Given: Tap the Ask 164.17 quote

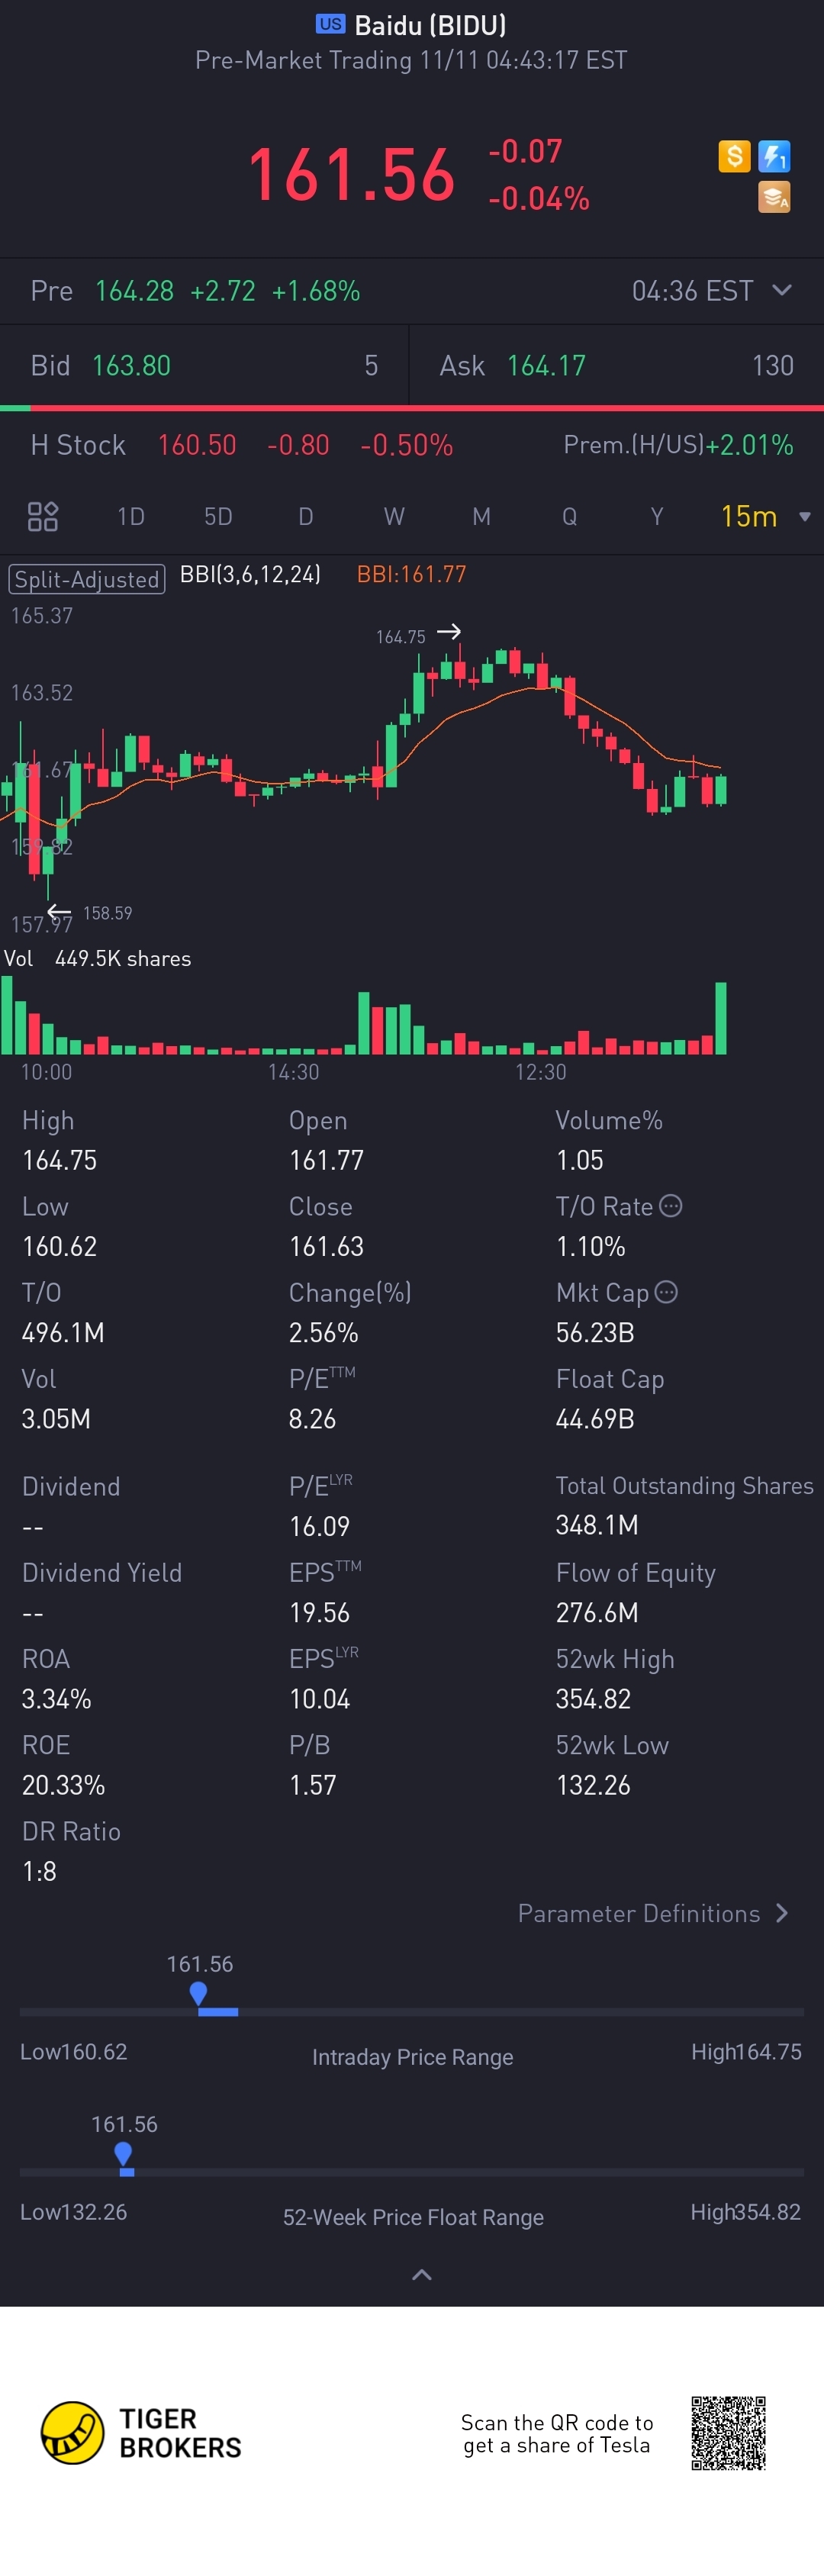Looking at the screenshot, I should [x=616, y=365].
